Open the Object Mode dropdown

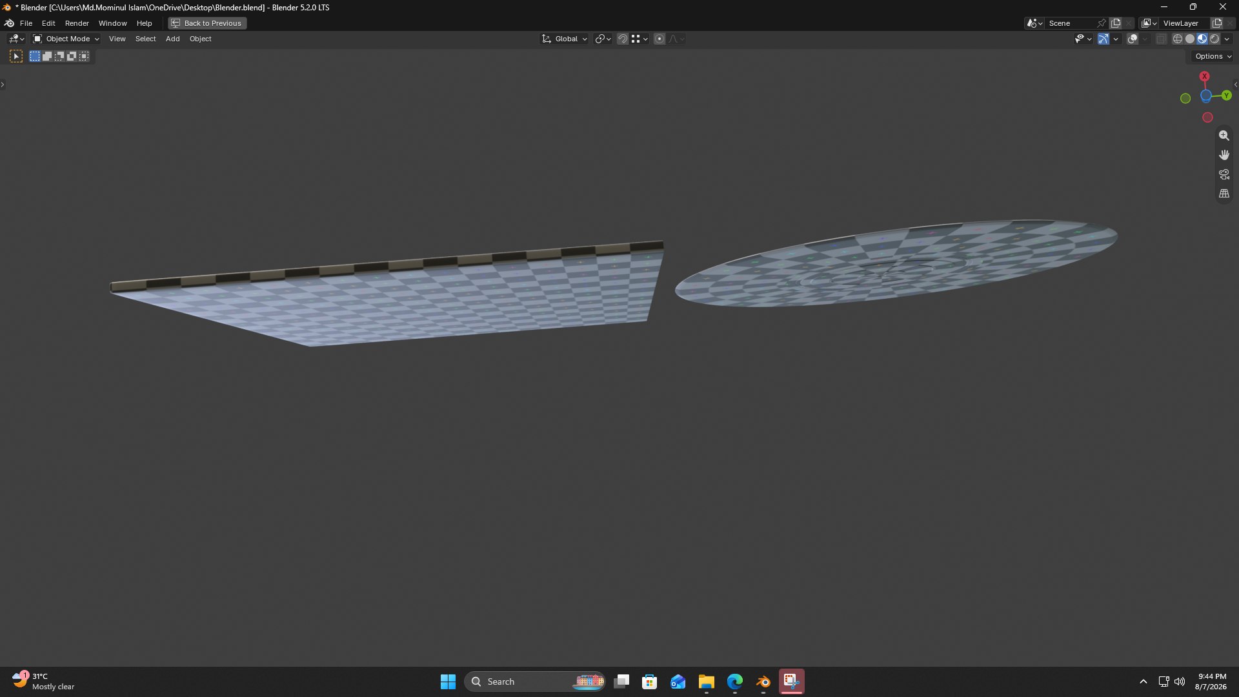coord(66,39)
